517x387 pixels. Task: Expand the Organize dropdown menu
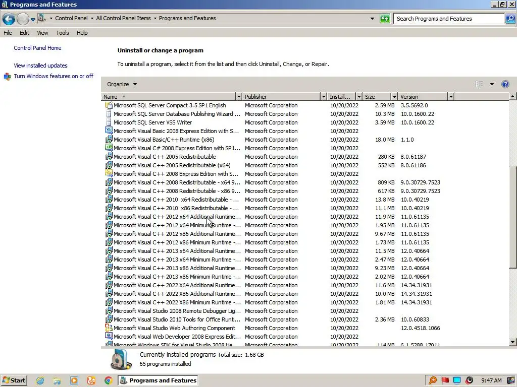pos(122,84)
